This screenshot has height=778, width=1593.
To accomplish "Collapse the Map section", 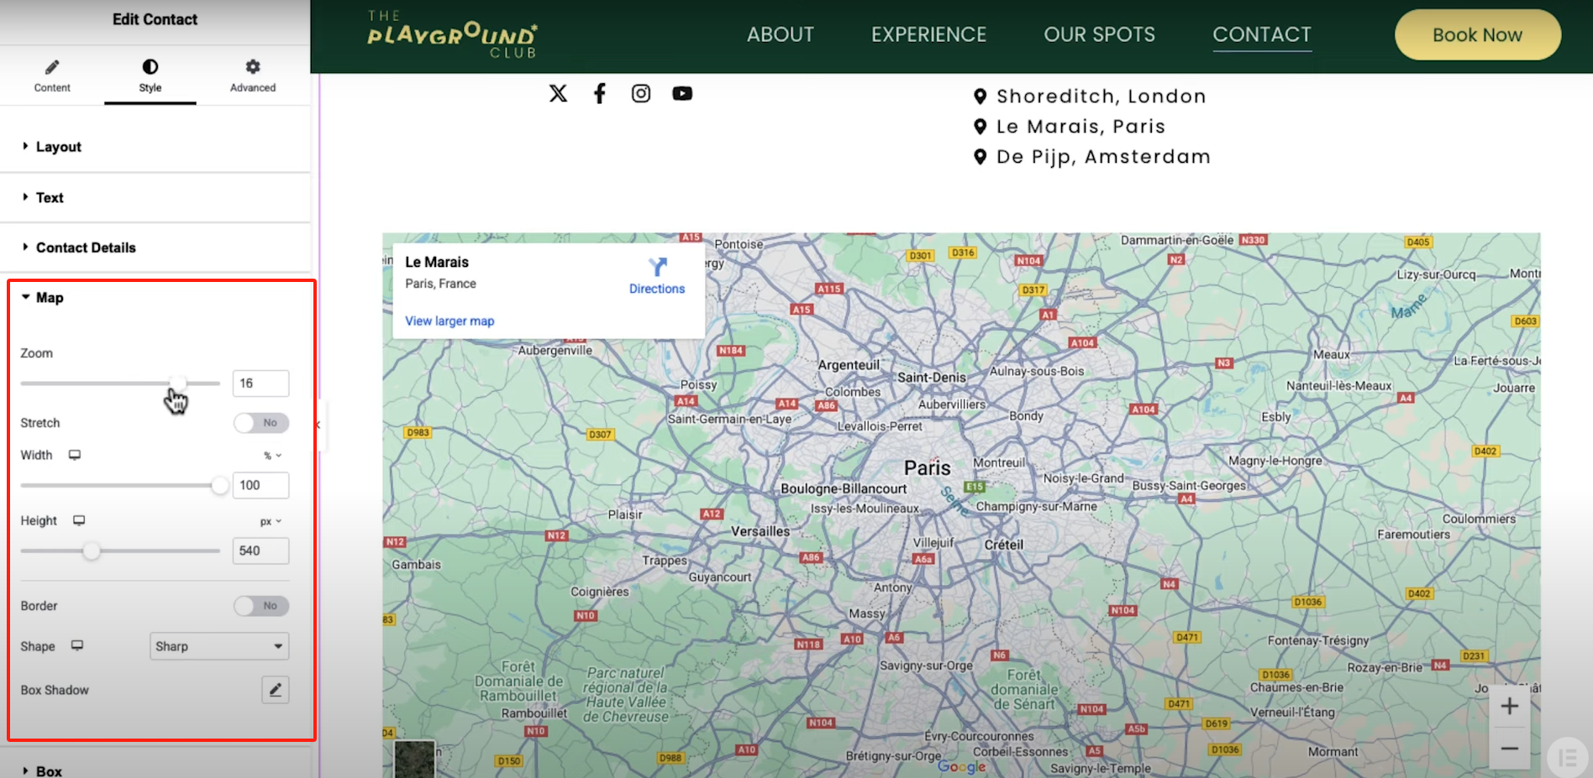I will 49,298.
